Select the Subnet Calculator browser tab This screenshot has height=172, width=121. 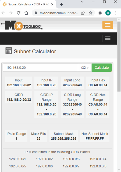(29, 4)
